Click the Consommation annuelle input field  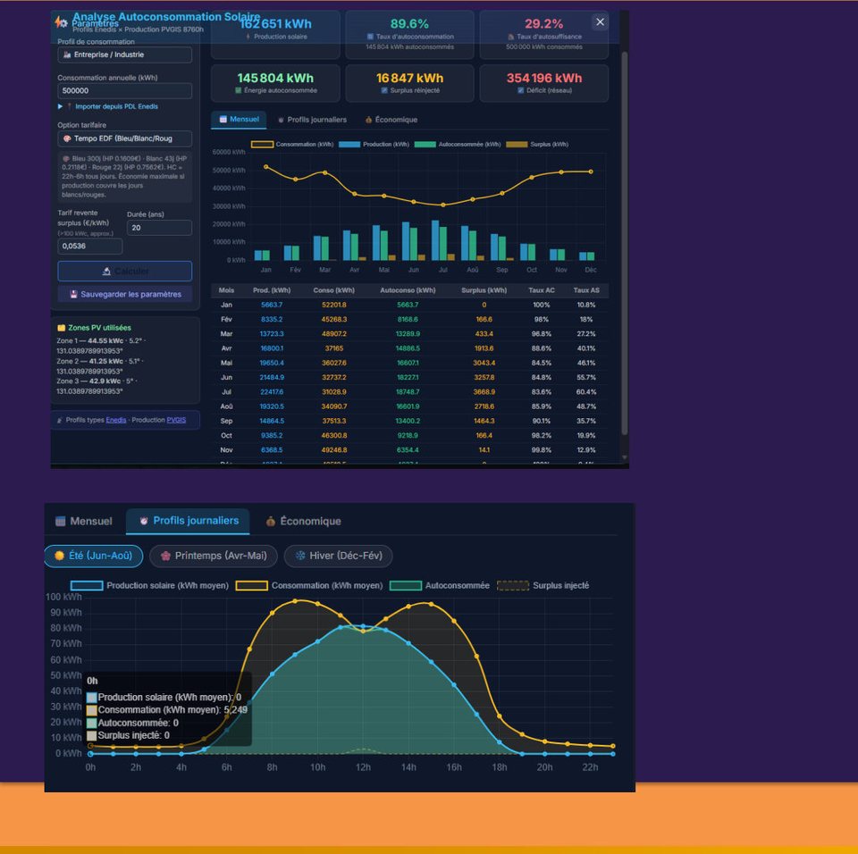tap(124, 91)
